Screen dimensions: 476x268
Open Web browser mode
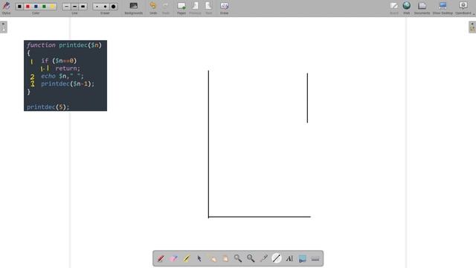(x=407, y=8)
